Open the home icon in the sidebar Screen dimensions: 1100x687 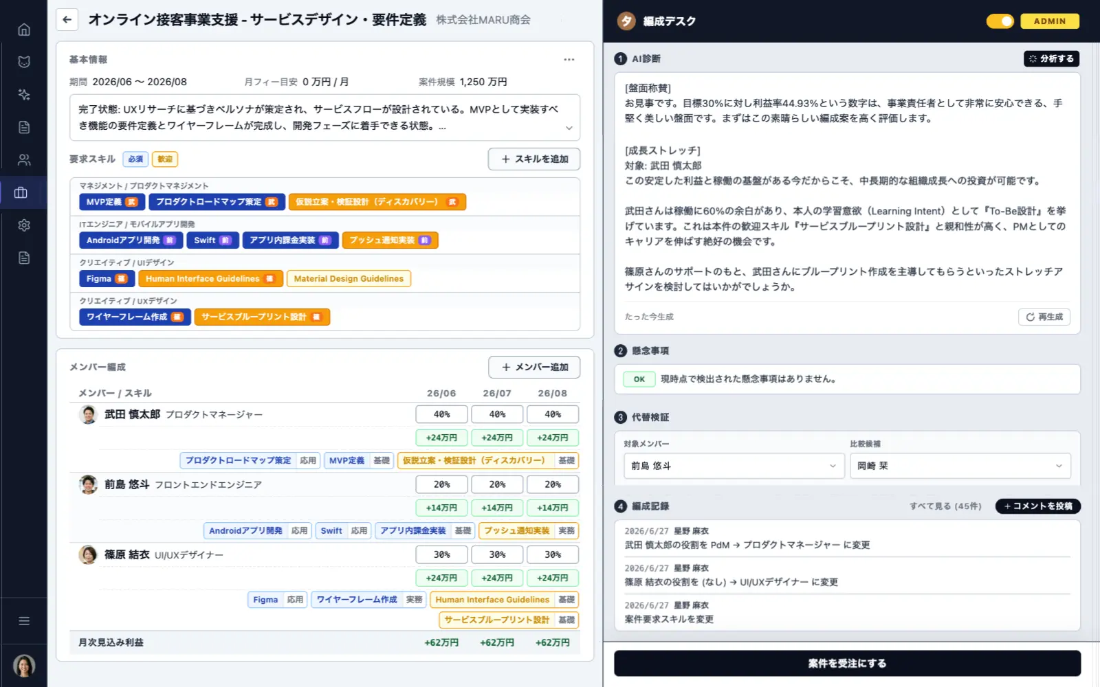tap(24, 30)
